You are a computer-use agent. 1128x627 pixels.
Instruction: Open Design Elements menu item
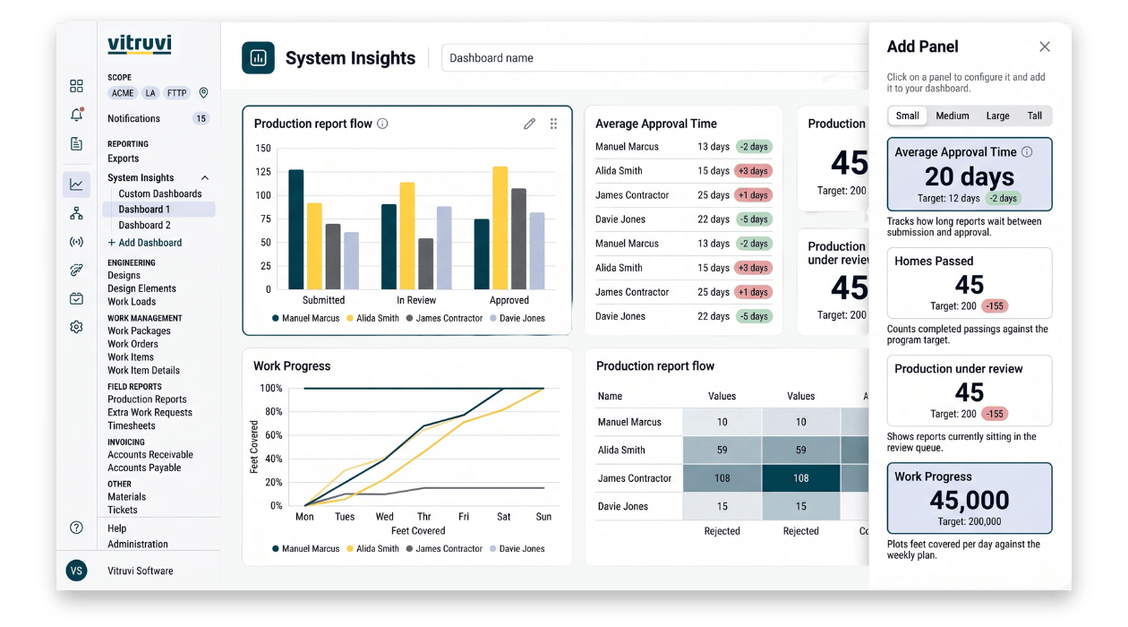pos(141,288)
